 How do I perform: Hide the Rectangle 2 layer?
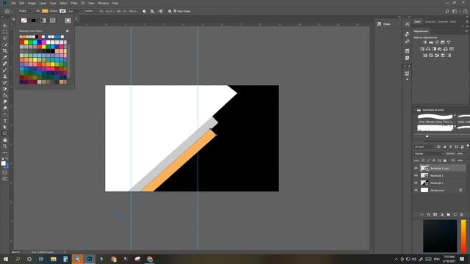tap(416, 175)
